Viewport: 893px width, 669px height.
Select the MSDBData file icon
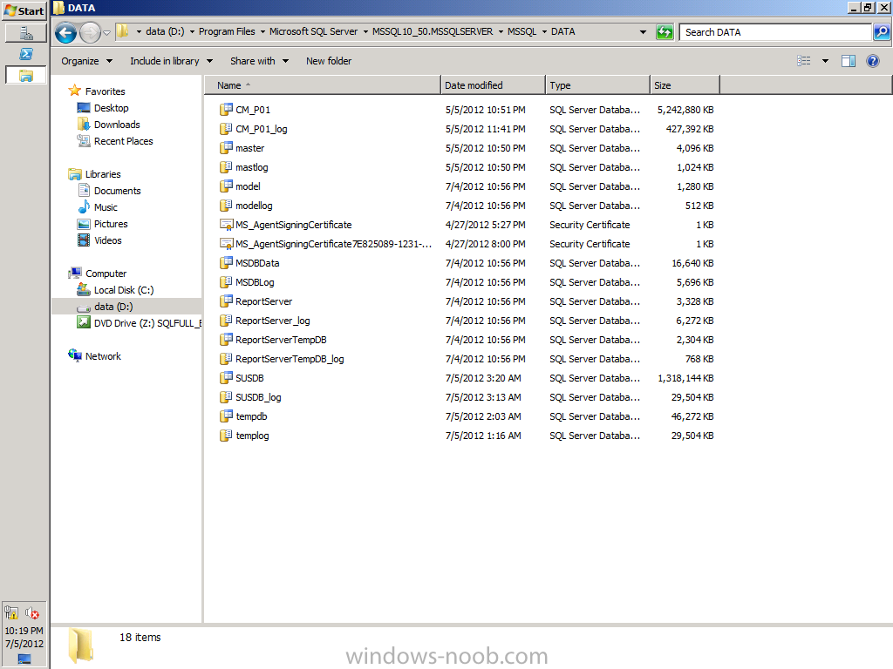click(x=226, y=263)
